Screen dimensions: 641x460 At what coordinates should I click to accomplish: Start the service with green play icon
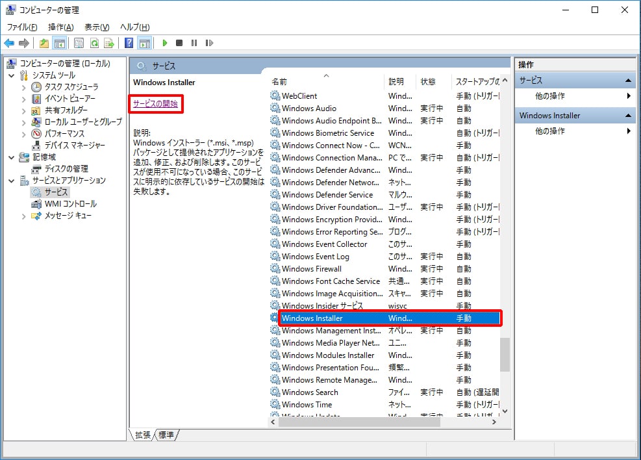pyautogui.click(x=165, y=43)
